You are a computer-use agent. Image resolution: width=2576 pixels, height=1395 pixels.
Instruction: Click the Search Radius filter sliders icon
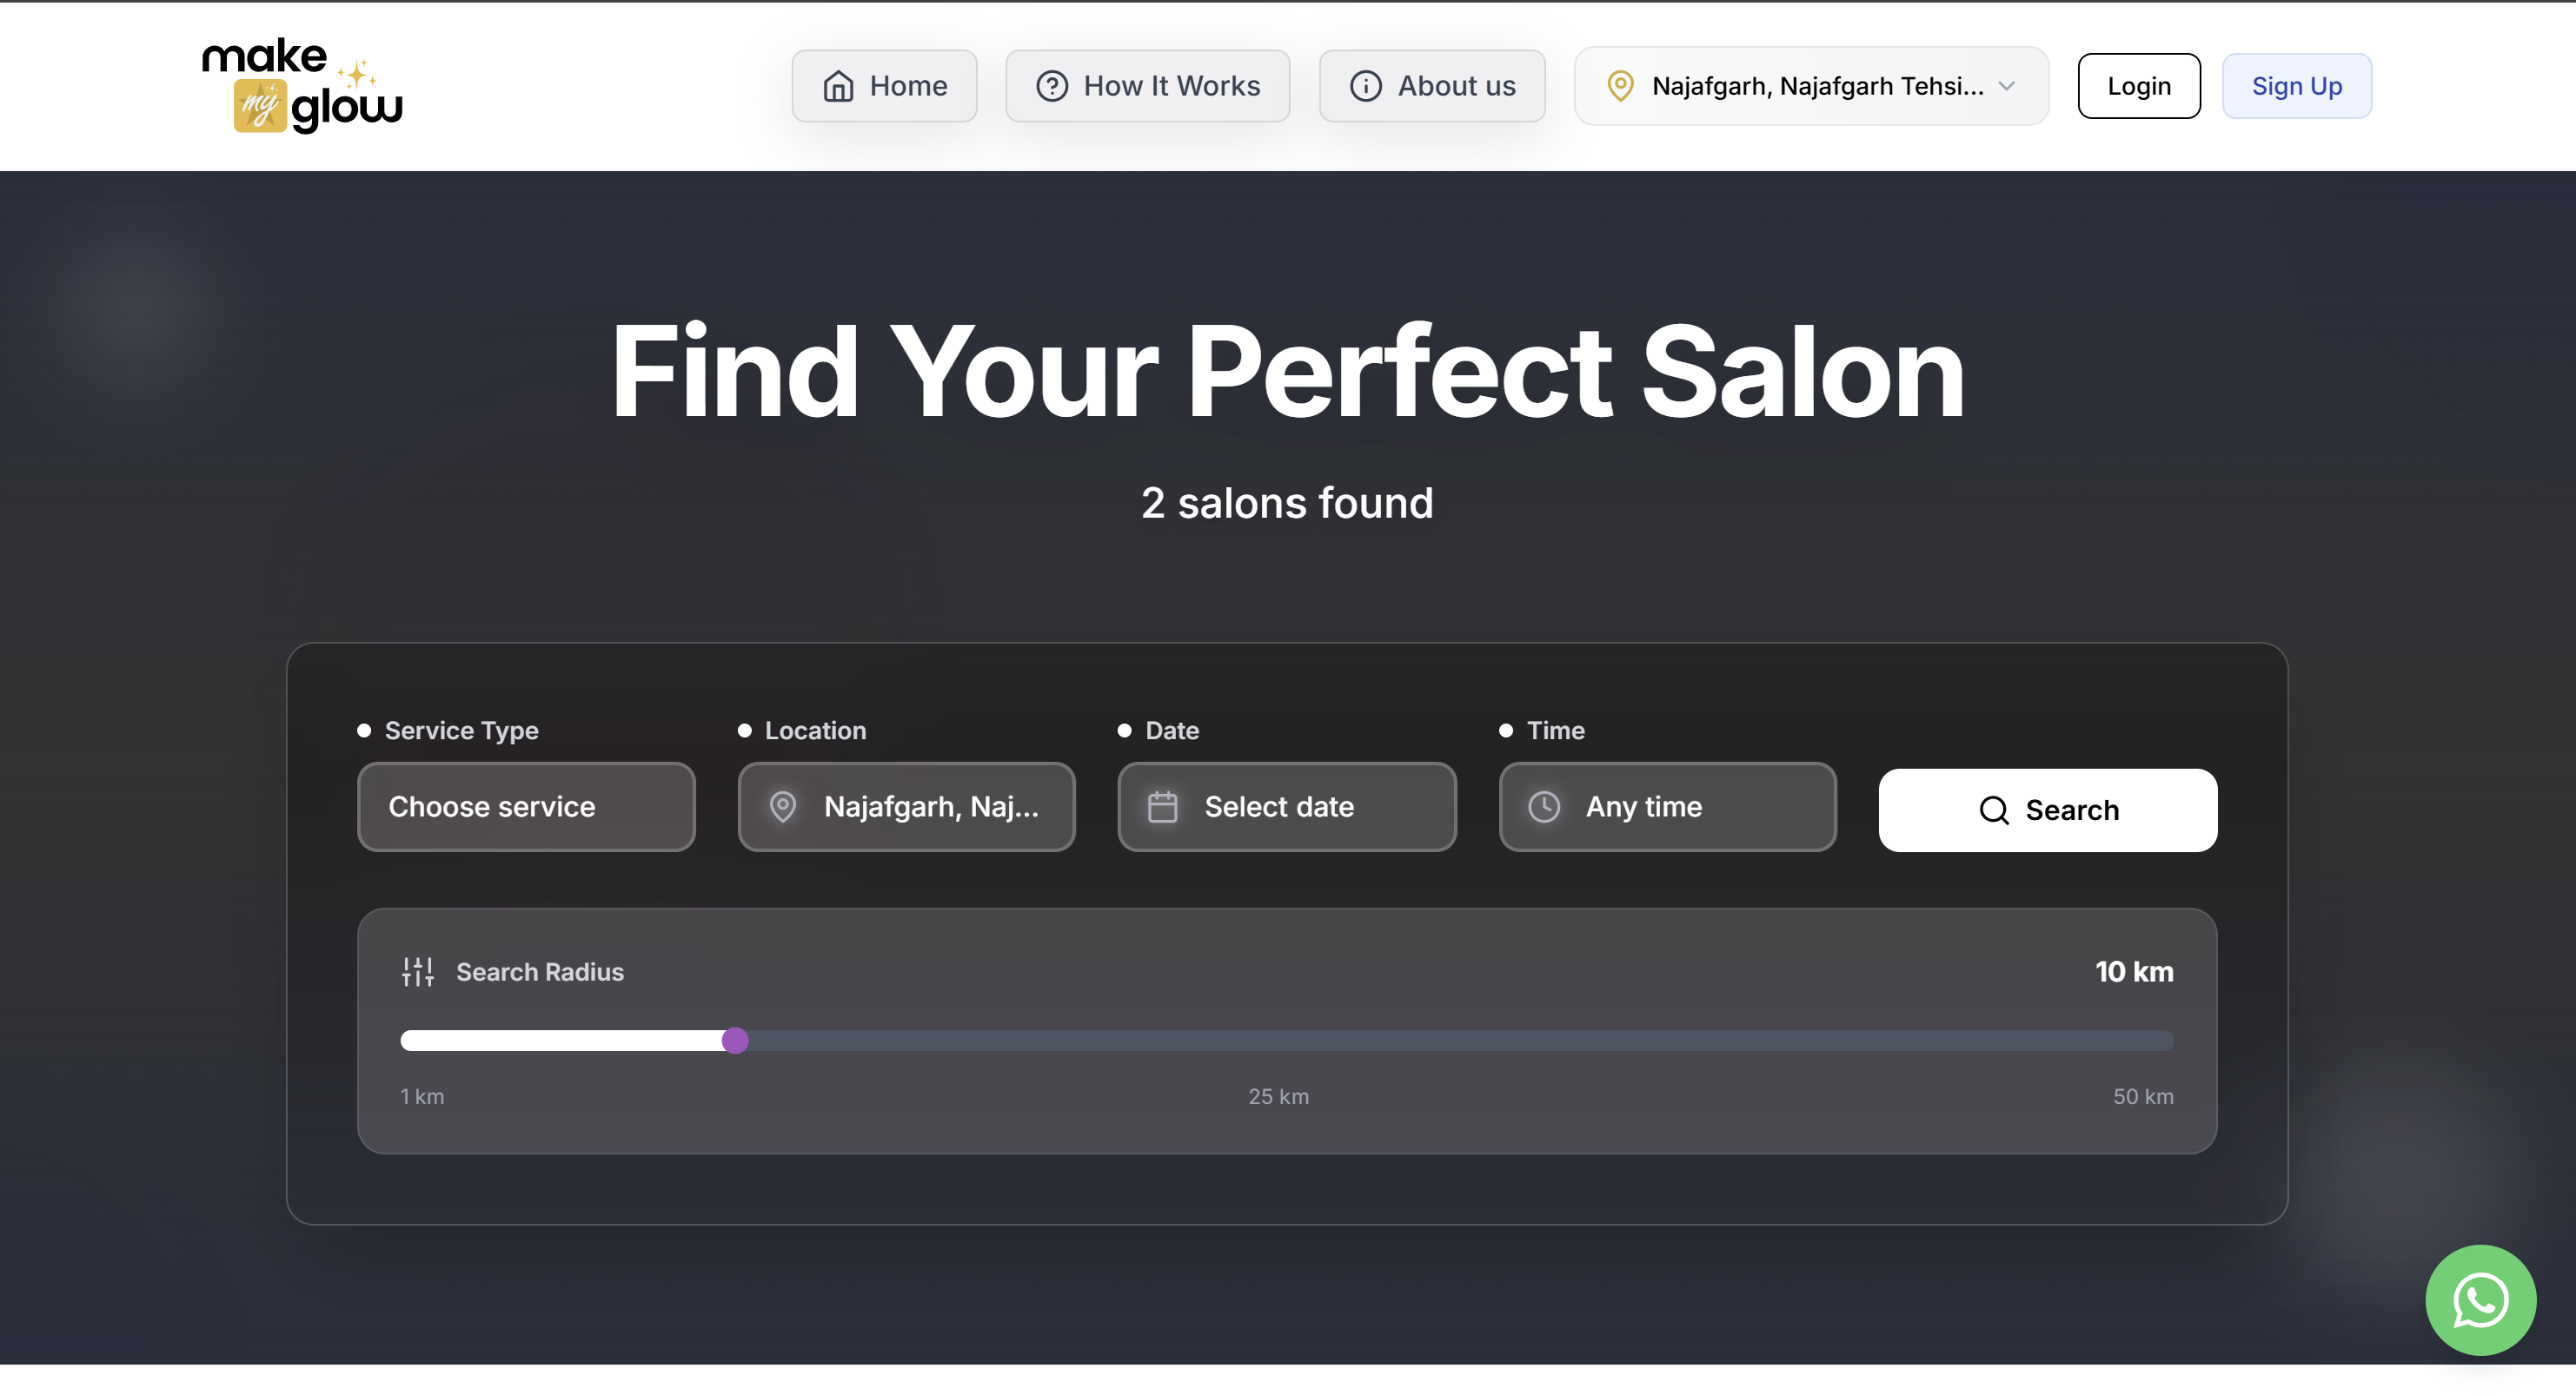[x=416, y=970]
